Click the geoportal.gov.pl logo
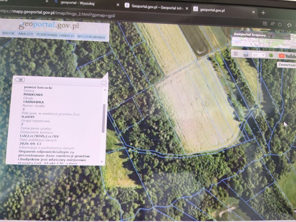 pyautogui.click(x=49, y=25)
